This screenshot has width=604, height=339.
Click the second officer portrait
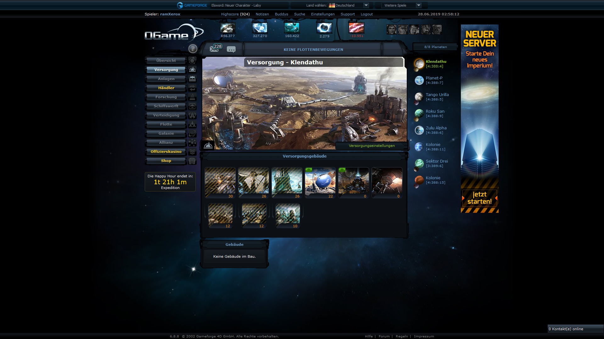click(x=403, y=30)
